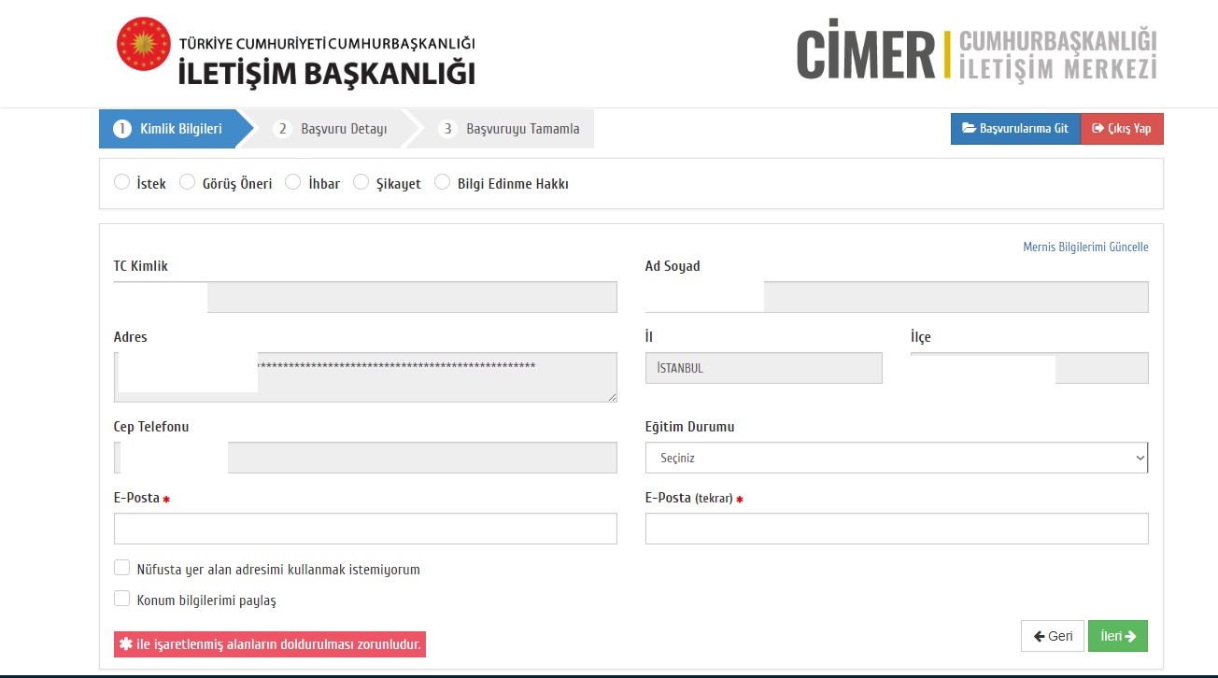Click the Cumhurbaşkanlığı emblem logo
The image size is (1218, 678).
pos(144,44)
